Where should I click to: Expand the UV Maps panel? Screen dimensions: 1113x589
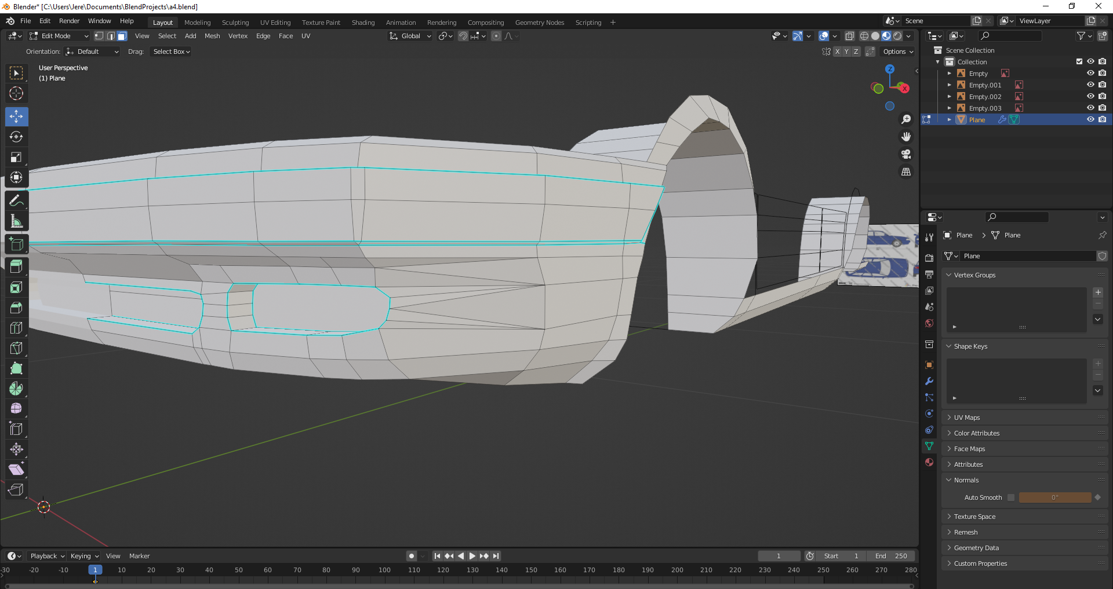click(x=967, y=418)
